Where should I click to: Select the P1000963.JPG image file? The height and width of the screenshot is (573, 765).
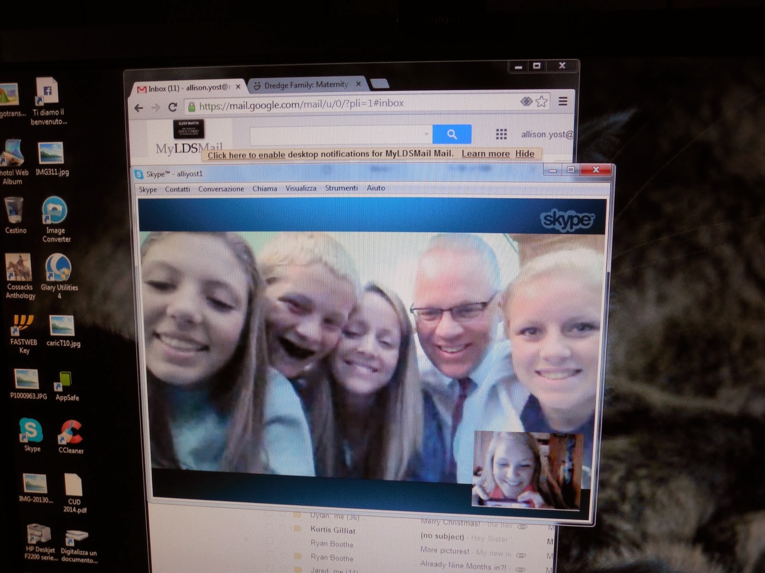coord(28,384)
